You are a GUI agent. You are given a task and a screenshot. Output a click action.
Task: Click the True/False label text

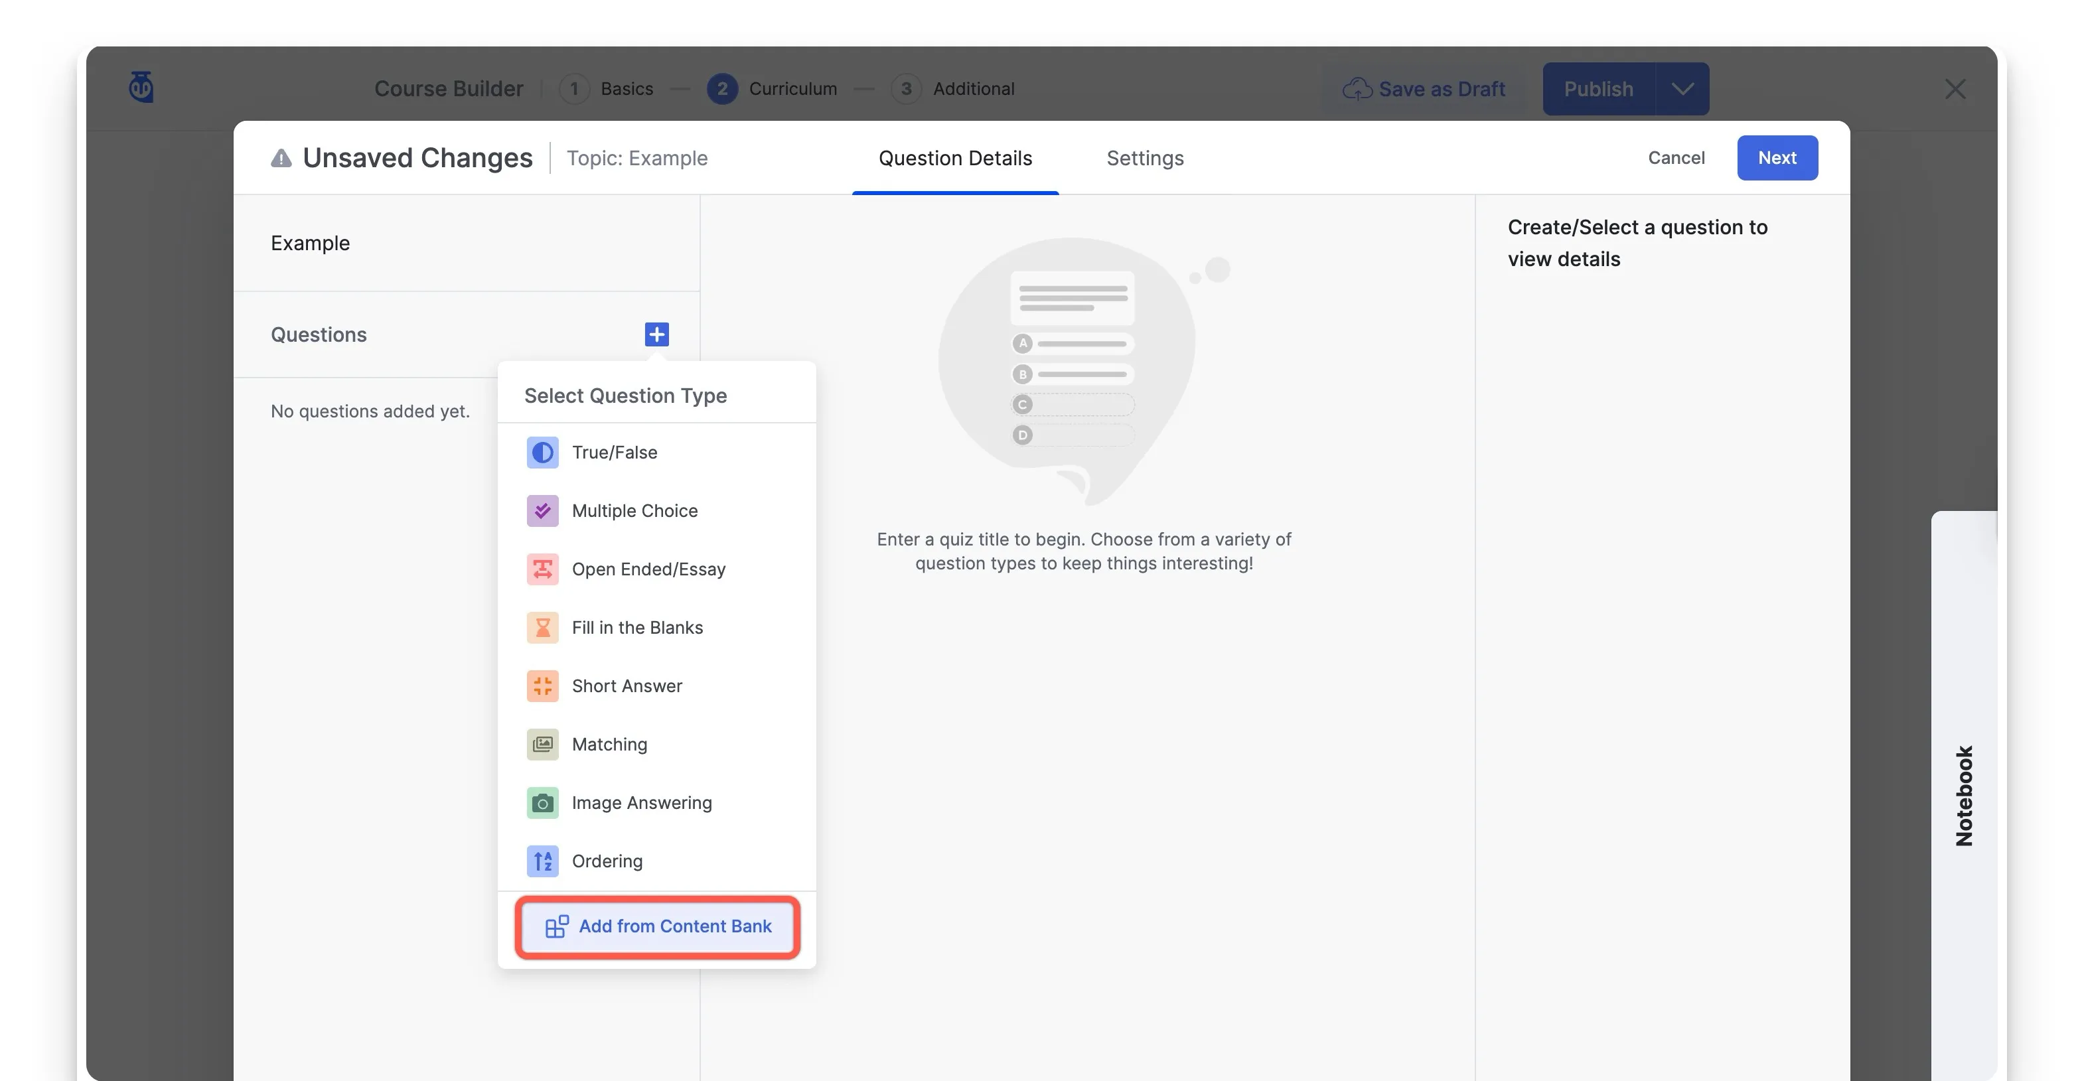coord(614,453)
